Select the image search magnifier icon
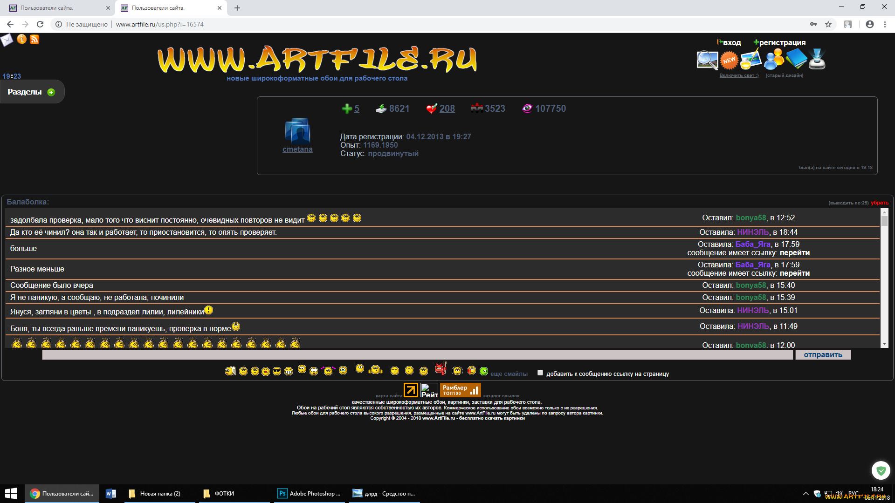Screen dimensions: 895x503 (707, 60)
